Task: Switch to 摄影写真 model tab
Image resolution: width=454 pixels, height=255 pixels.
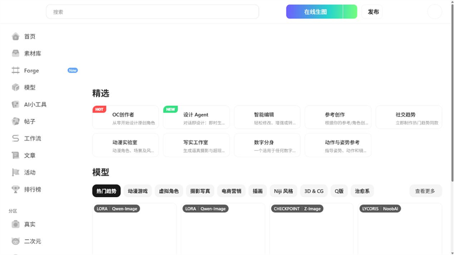Action: point(200,191)
